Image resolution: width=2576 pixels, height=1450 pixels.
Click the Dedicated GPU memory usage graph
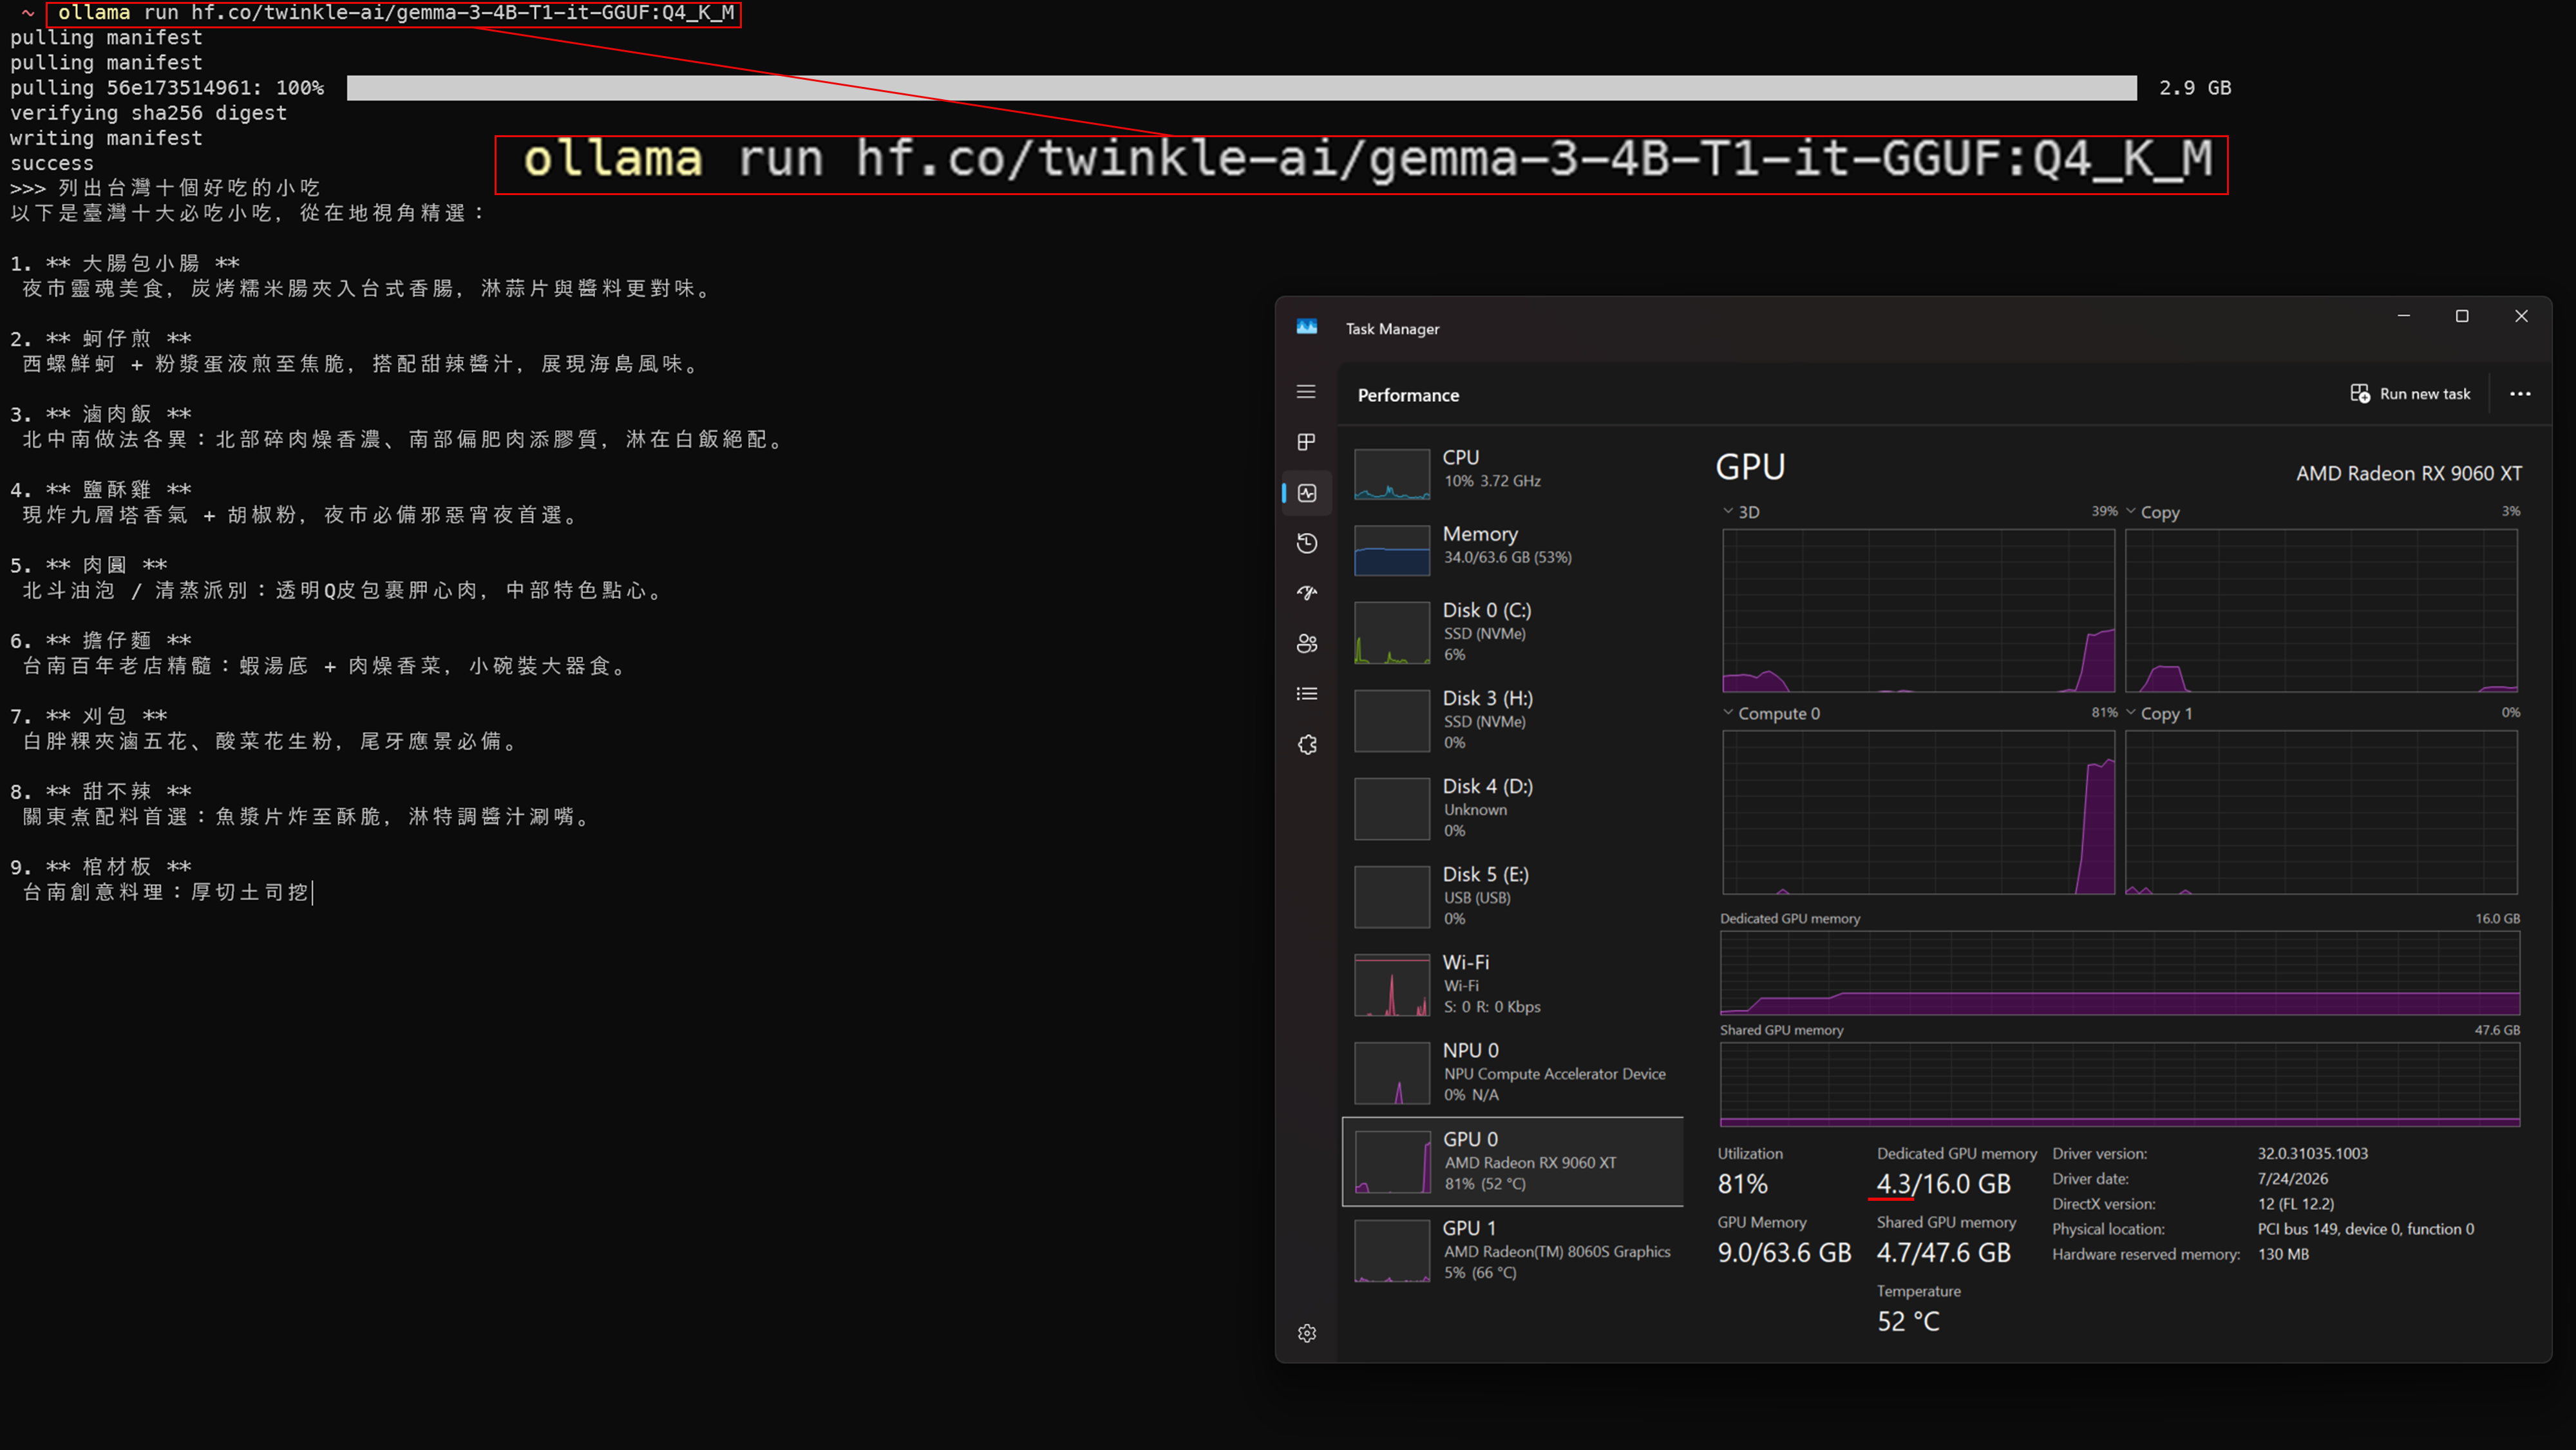pyautogui.click(x=2119, y=973)
